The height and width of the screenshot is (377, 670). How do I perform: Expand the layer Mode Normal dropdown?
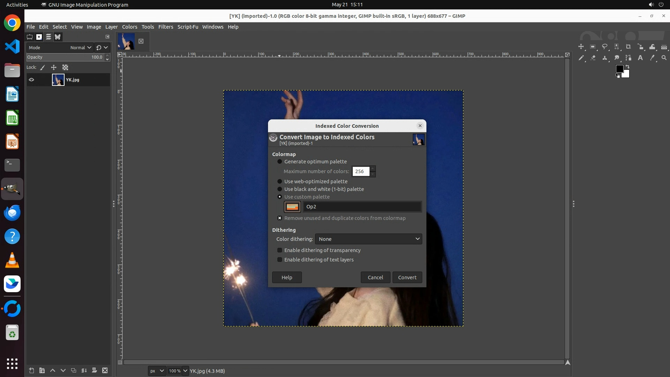(81, 48)
